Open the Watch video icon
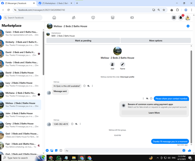The image size is (195, 161). click(93, 18)
